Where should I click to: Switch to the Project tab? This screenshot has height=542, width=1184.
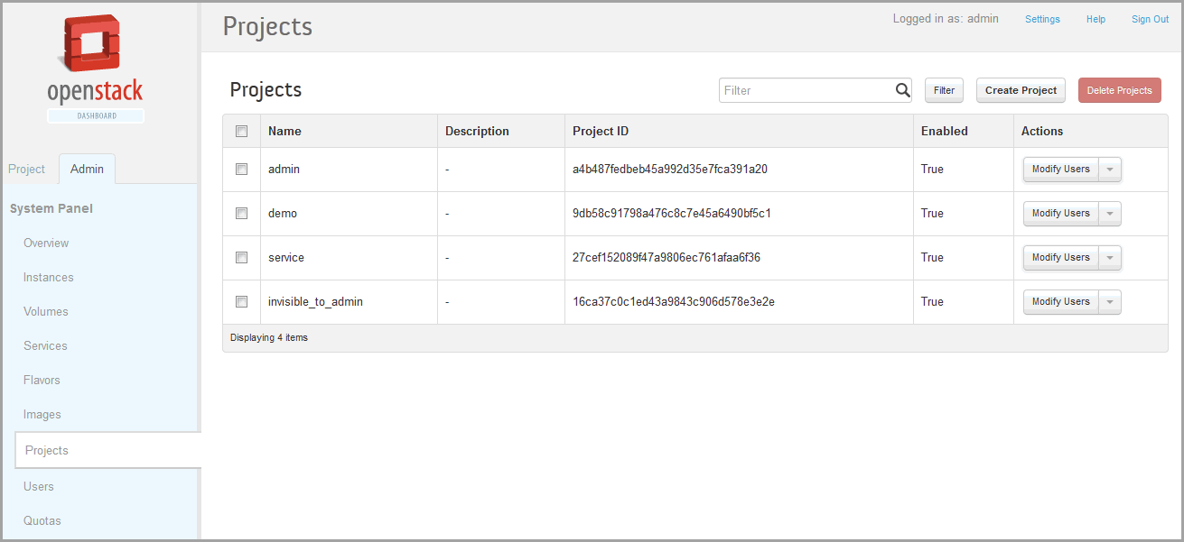[x=27, y=169]
